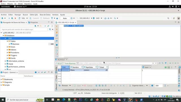Click the Project General settings gear icon
This screenshot has width=181, height=102.
(x=36, y=73)
